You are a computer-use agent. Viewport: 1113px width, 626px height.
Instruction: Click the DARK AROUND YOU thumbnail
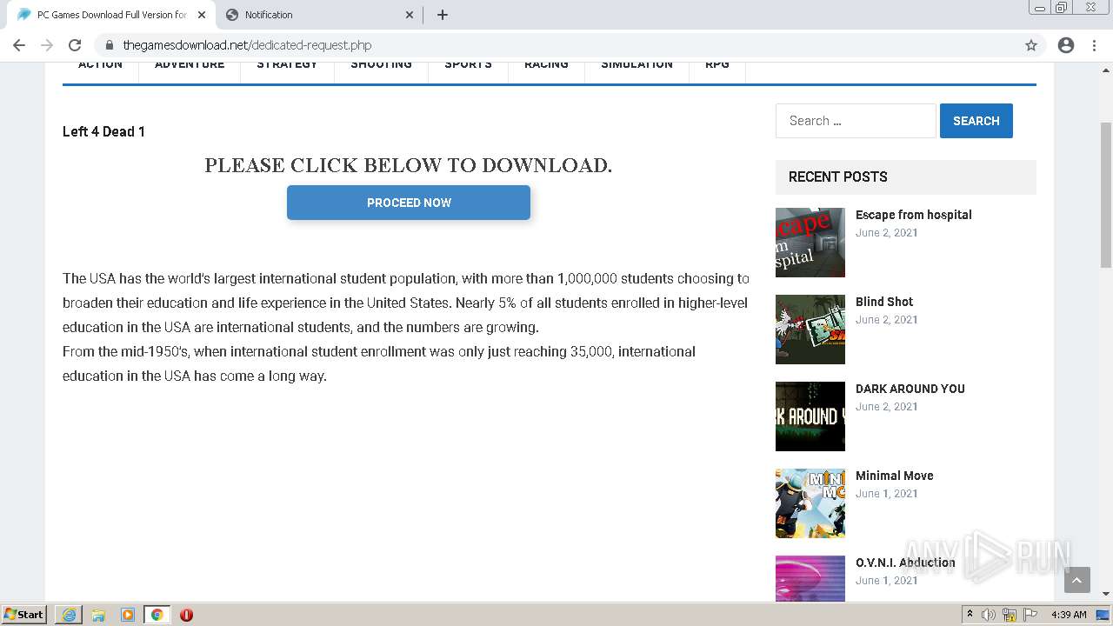pyautogui.click(x=810, y=416)
